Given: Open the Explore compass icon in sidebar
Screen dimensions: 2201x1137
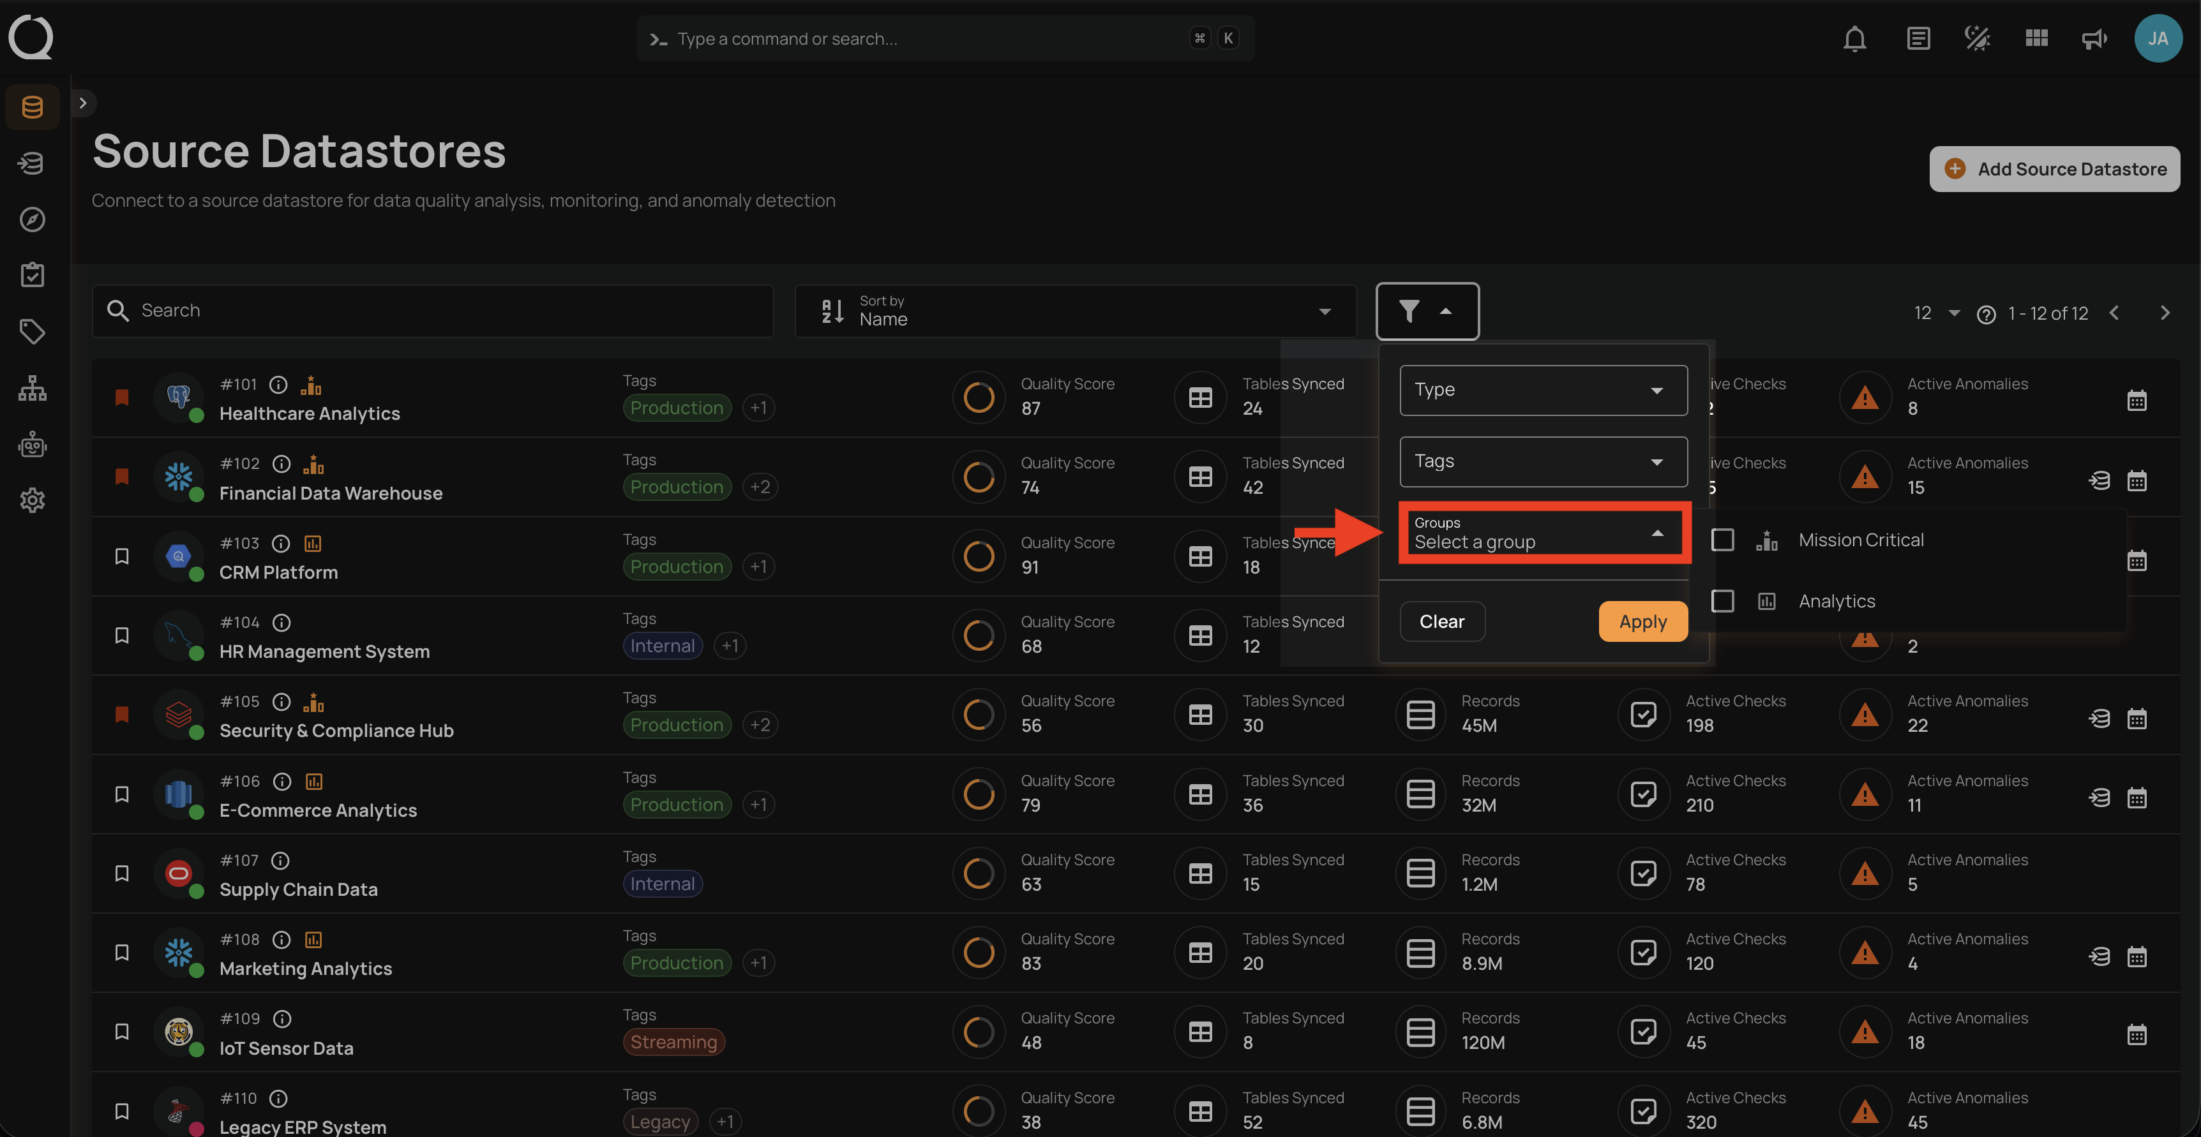Looking at the screenshot, I should click(x=33, y=219).
